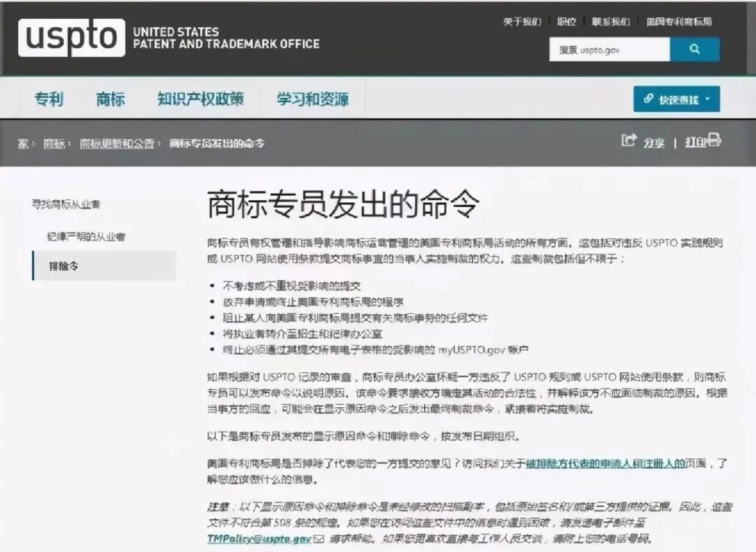Click the share icon in breadcrumb bar
756x552 pixels.
[629, 140]
